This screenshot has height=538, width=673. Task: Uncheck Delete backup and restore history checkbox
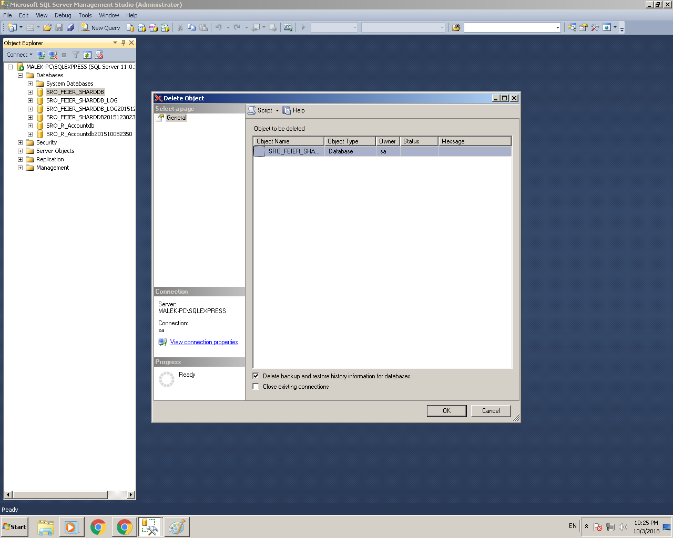click(x=256, y=376)
